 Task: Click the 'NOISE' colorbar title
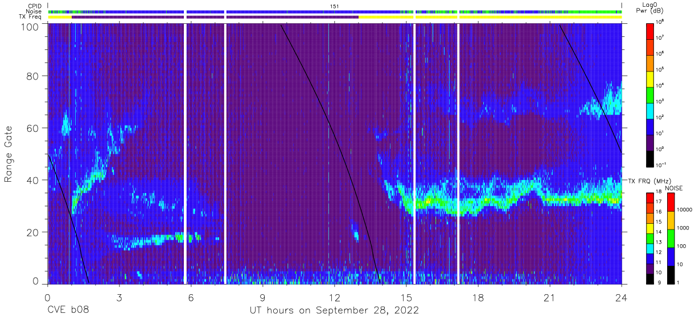673,188
